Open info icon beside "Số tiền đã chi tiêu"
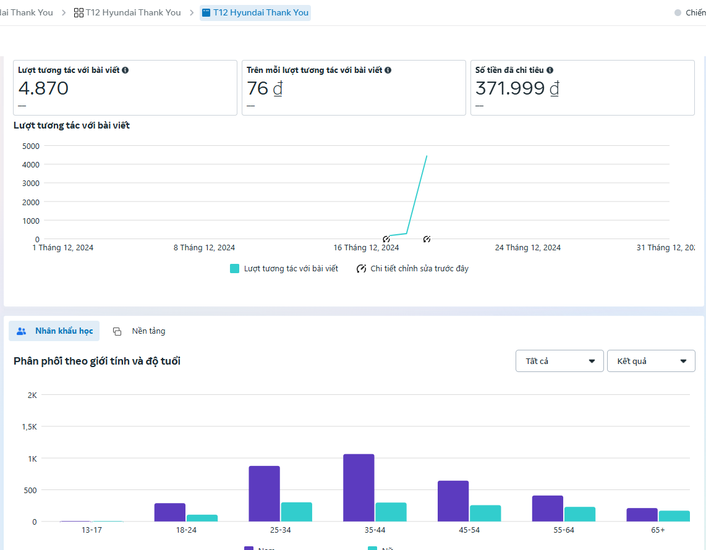Viewport: 706px width, 550px height. click(x=550, y=70)
